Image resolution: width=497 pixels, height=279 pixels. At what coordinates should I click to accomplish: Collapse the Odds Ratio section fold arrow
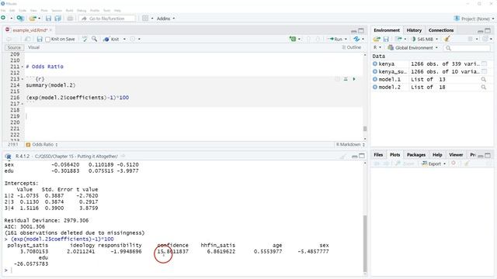coord(23,67)
